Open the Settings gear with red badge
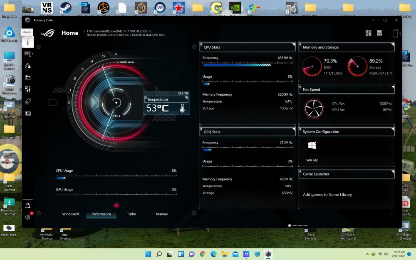Screen dimensions: 416x260 pyautogui.click(x=28, y=217)
